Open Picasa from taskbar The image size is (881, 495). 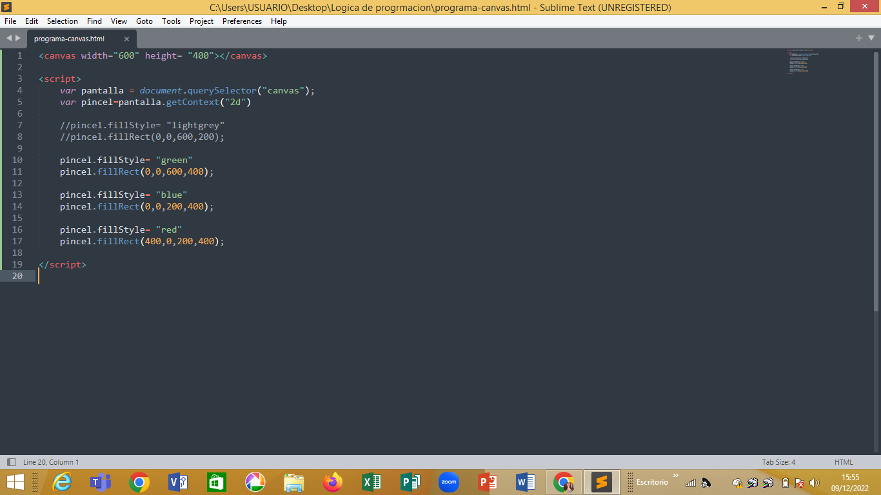(255, 482)
